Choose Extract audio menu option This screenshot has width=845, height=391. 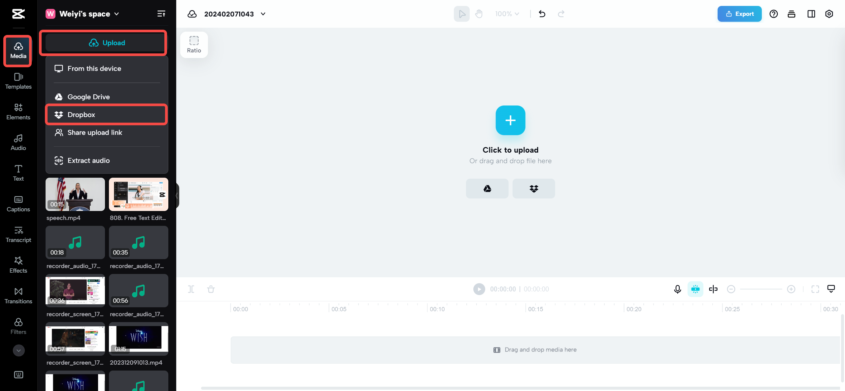[x=88, y=161]
